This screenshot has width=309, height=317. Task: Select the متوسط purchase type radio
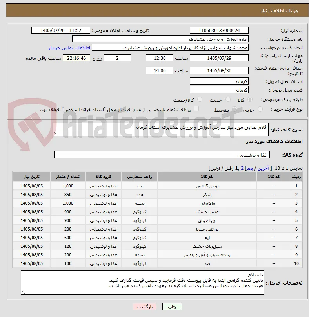(x=234, y=109)
